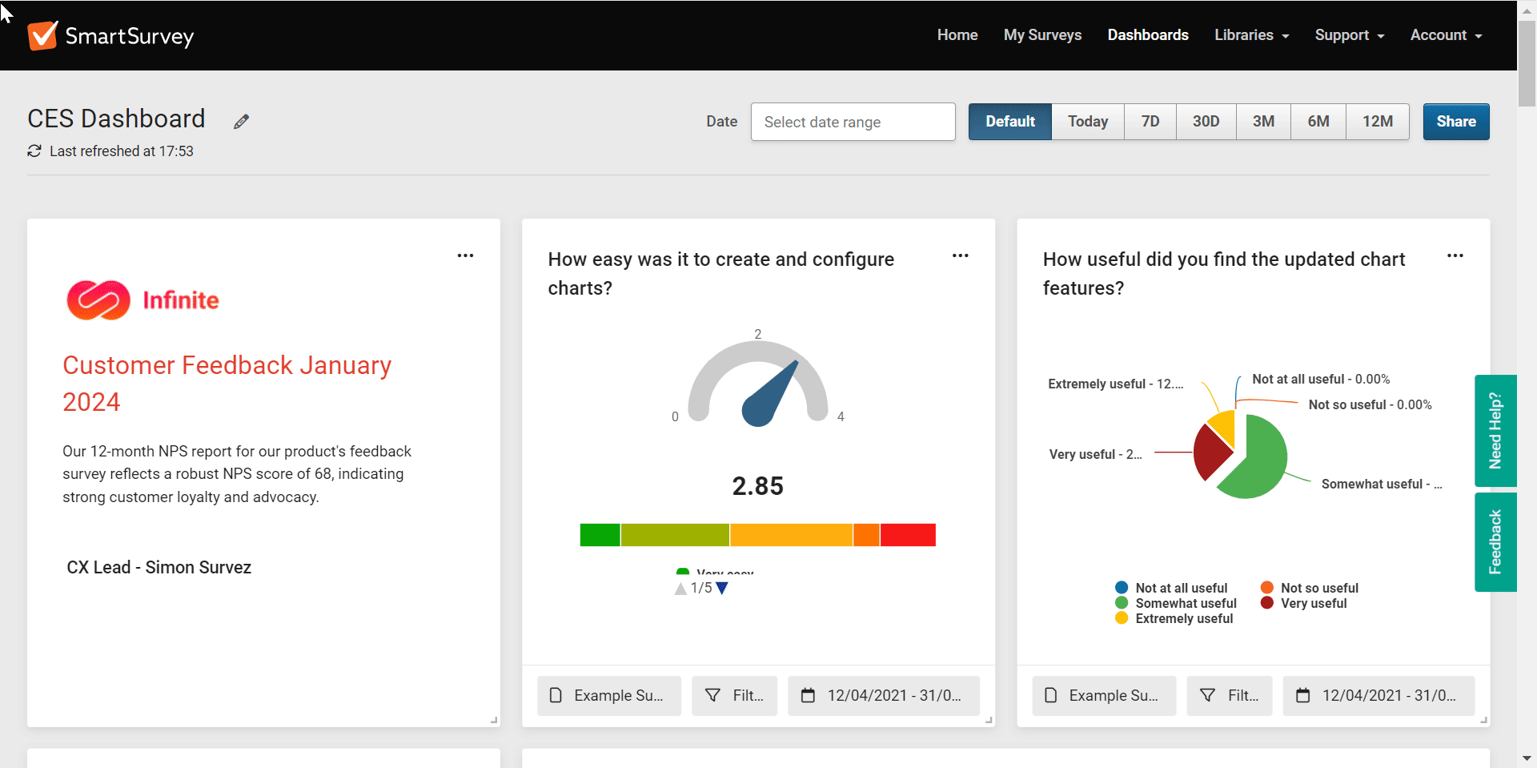Click the Select date range field
The height and width of the screenshot is (768, 1537).
853,122
